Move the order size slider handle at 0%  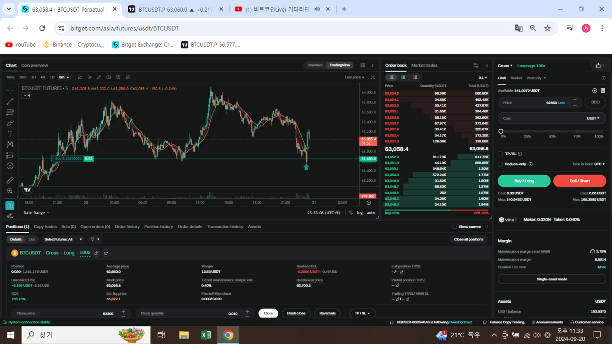click(501, 131)
